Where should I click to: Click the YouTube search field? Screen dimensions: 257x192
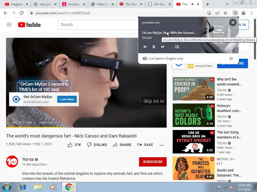(x=98, y=25)
